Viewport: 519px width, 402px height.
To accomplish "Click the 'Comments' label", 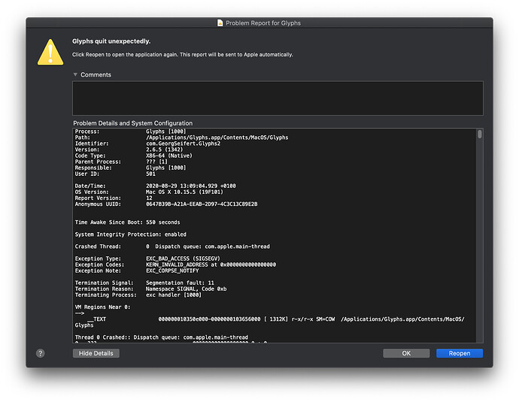I will tap(96, 74).
